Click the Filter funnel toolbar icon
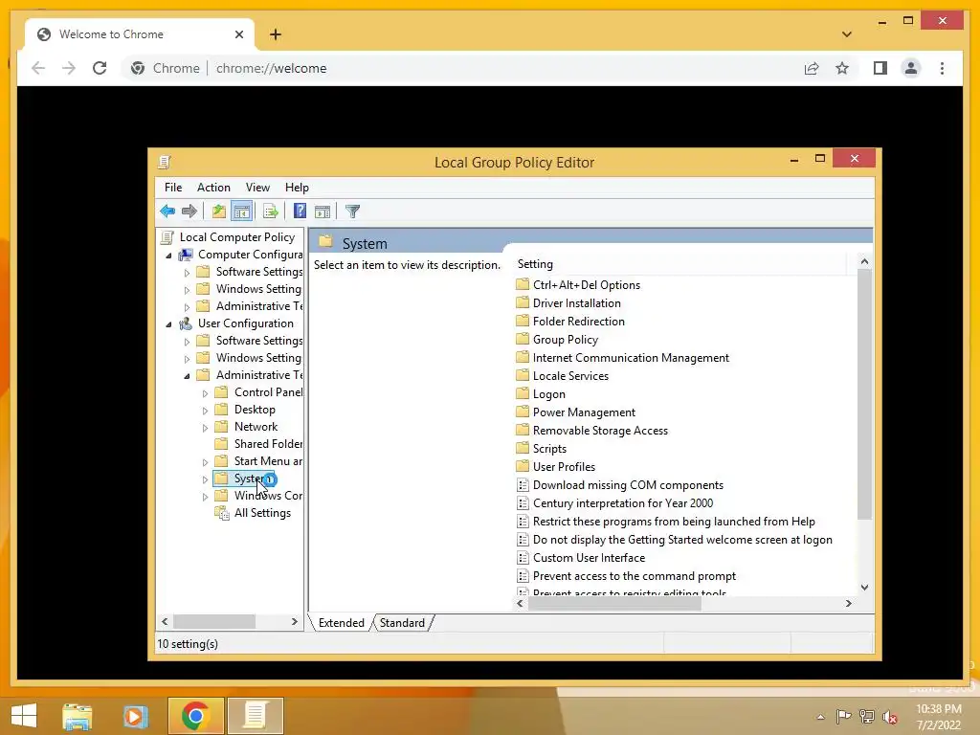Screen dimensions: 980x735 coord(352,212)
